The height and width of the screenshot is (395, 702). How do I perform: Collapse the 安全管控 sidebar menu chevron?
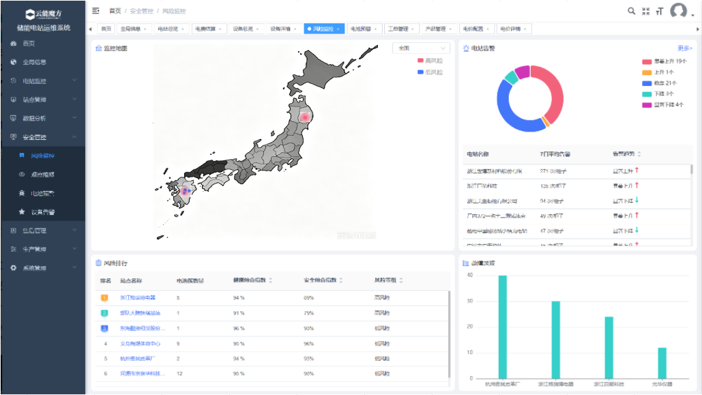(x=74, y=136)
